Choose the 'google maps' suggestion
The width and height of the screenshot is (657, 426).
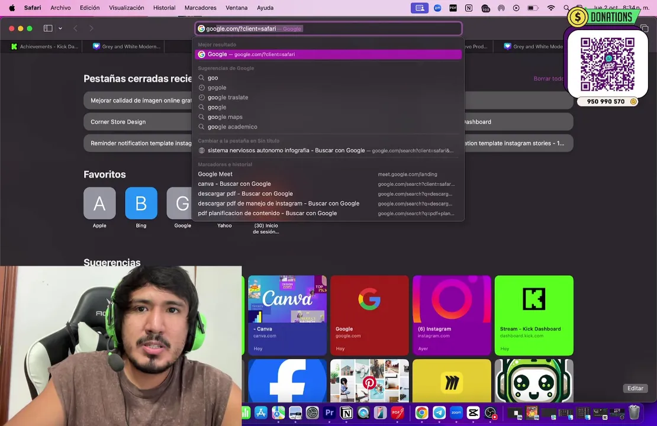click(x=328, y=117)
